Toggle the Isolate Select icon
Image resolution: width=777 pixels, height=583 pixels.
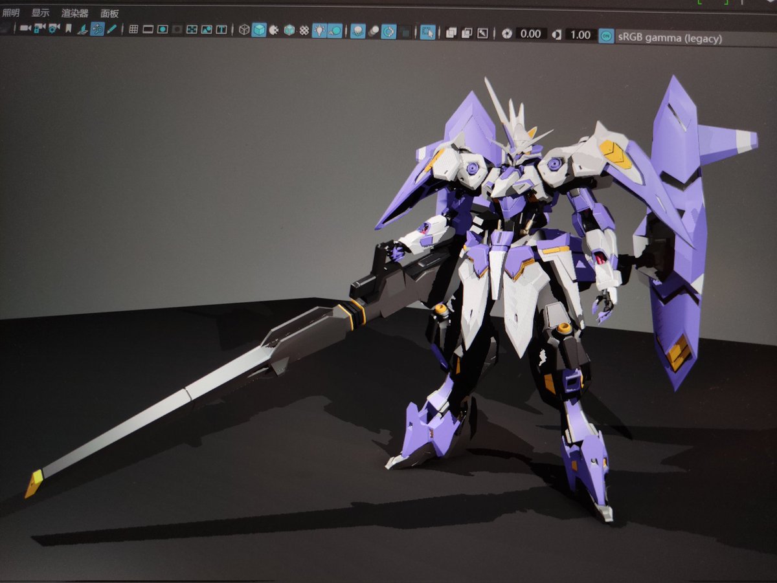click(427, 31)
